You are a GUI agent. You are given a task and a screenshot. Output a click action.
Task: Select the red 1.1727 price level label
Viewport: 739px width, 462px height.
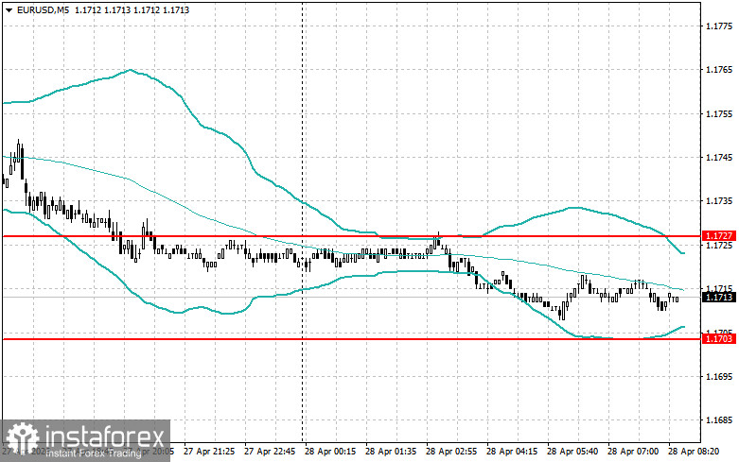pyautogui.click(x=719, y=235)
